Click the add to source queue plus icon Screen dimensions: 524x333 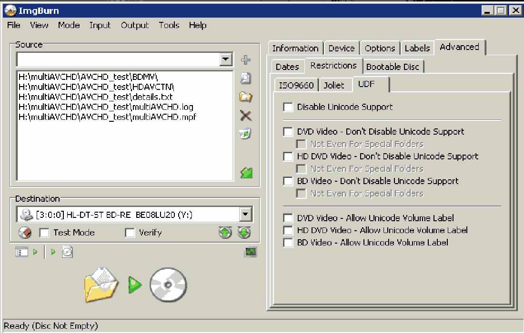click(x=246, y=60)
